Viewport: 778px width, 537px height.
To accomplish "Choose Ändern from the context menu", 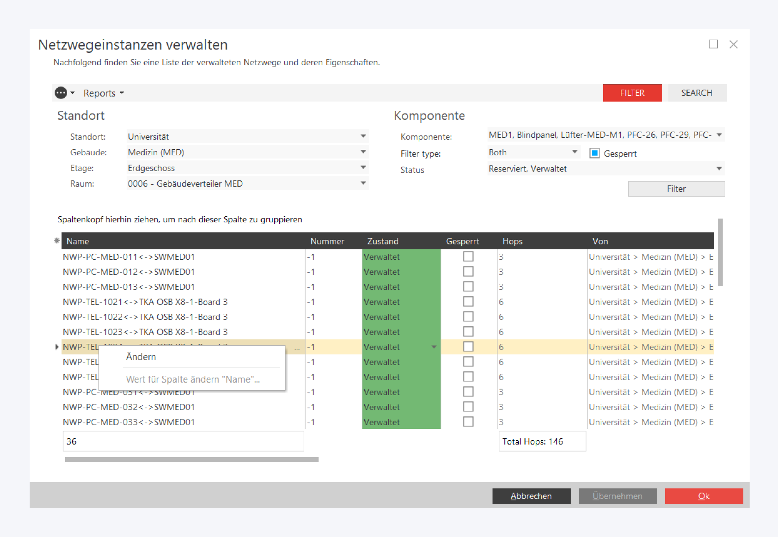I will click(x=141, y=357).
